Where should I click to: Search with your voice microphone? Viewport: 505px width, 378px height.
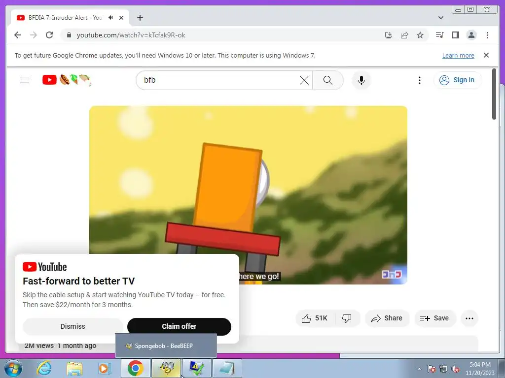361,80
